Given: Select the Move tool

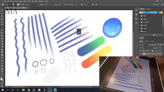Looking at the screenshot, I should [2, 11].
